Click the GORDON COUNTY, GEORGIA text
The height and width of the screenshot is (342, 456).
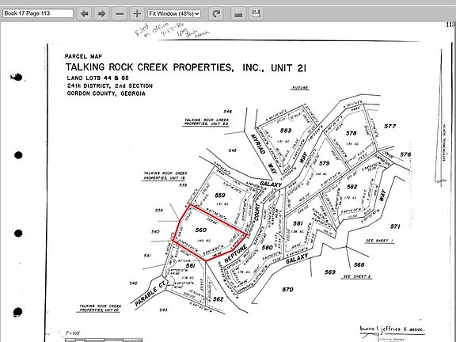click(106, 93)
